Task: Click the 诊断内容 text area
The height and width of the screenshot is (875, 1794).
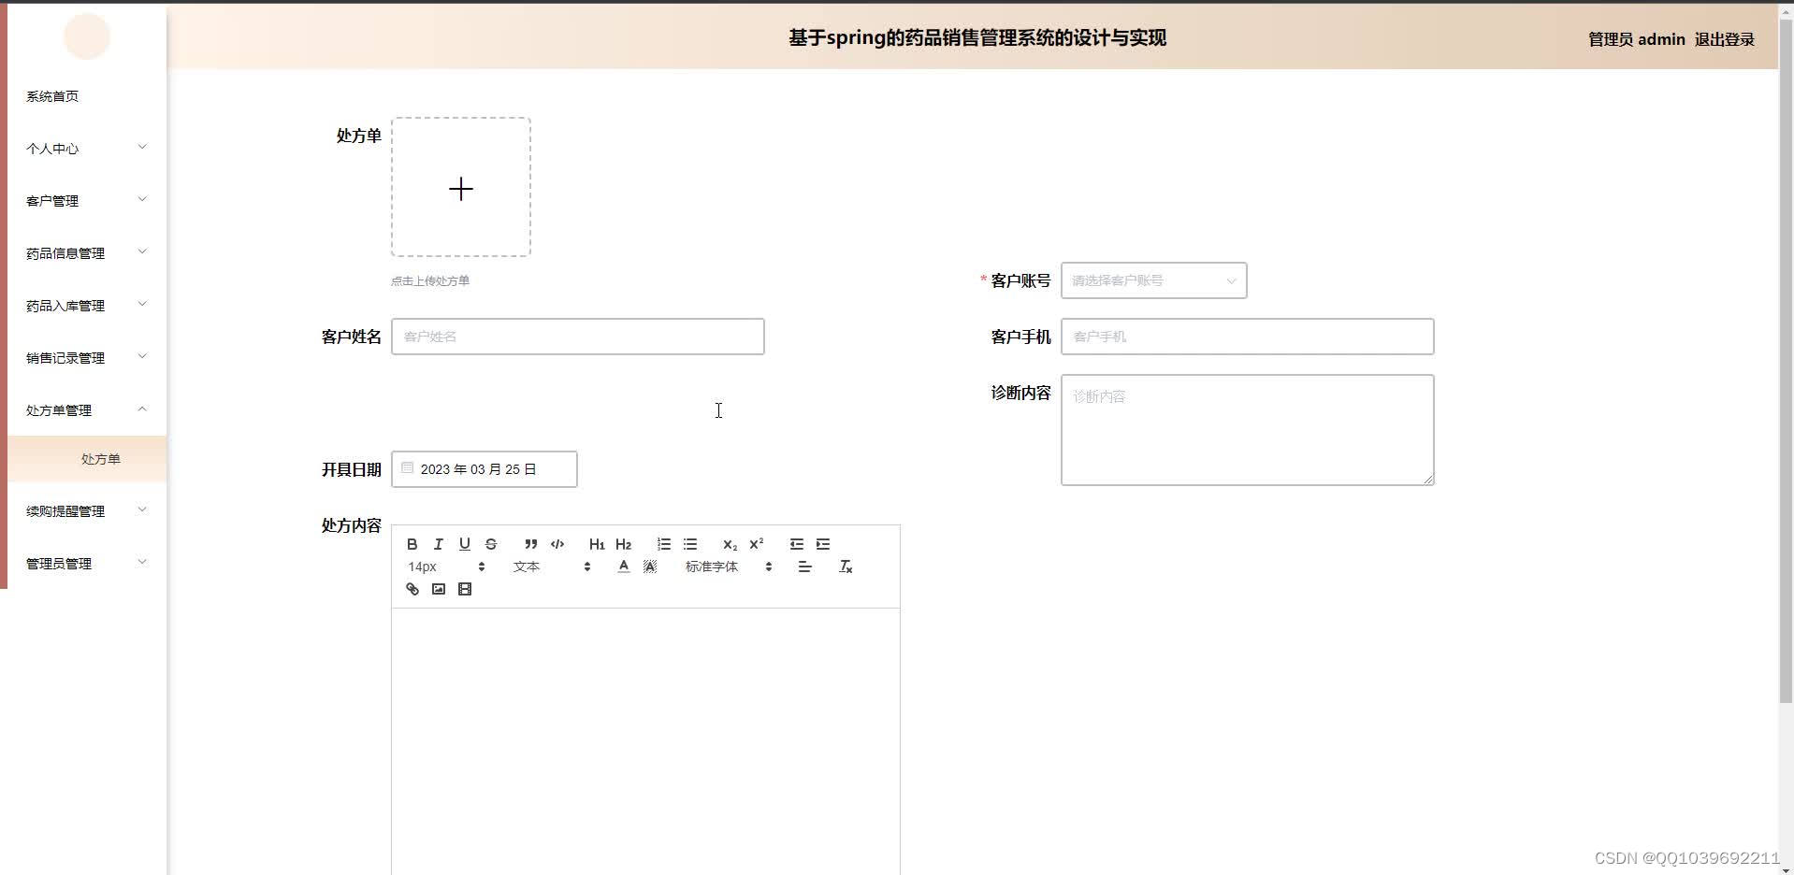Action: 1247,430
